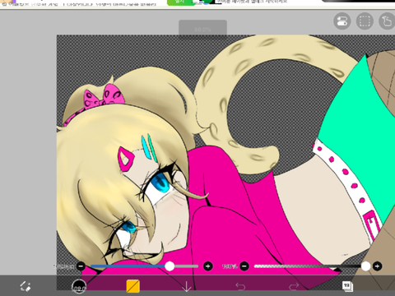This screenshot has height=296, width=395.
Task: Increase opacity with plus button
Action: point(378,266)
